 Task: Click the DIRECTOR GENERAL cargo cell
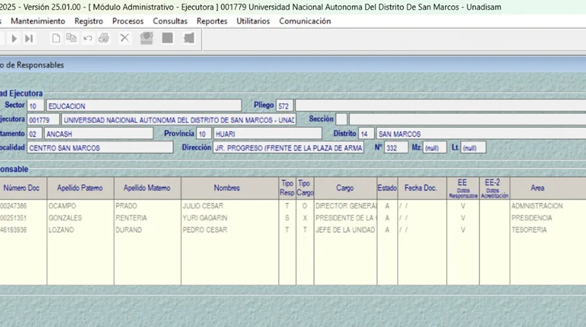(x=345, y=206)
